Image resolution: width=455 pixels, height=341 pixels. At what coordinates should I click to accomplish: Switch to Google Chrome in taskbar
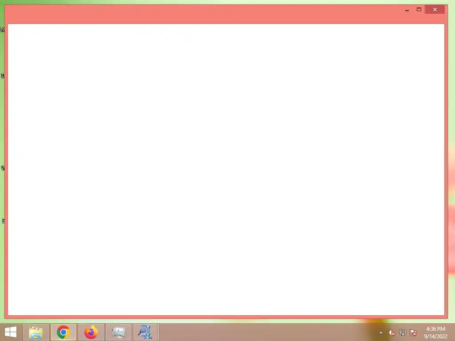[63, 332]
